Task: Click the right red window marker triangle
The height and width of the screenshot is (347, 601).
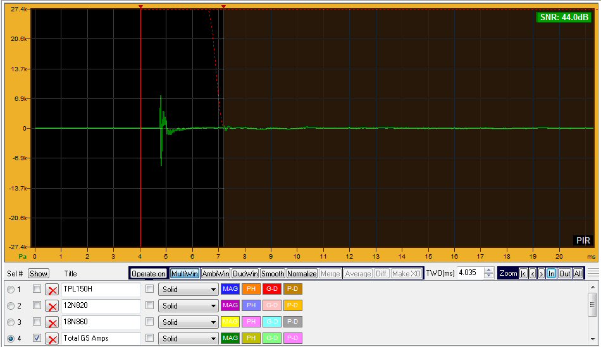Action: (x=223, y=7)
